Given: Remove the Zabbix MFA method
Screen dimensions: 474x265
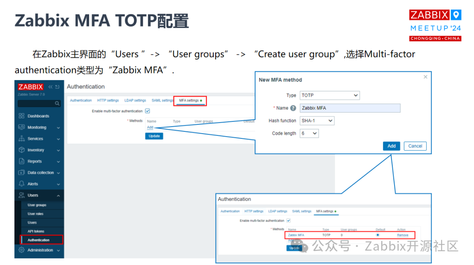Looking at the screenshot, I should pyautogui.click(x=402, y=235).
